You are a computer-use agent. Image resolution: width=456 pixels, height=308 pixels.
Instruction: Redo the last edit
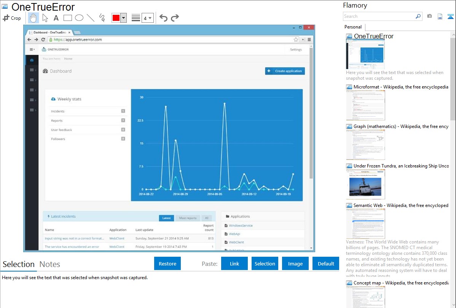(x=175, y=18)
